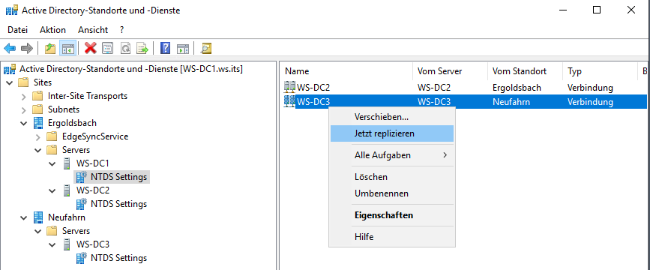This screenshot has width=650, height=270.
Task: Maximize the window
Action: click(597, 10)
